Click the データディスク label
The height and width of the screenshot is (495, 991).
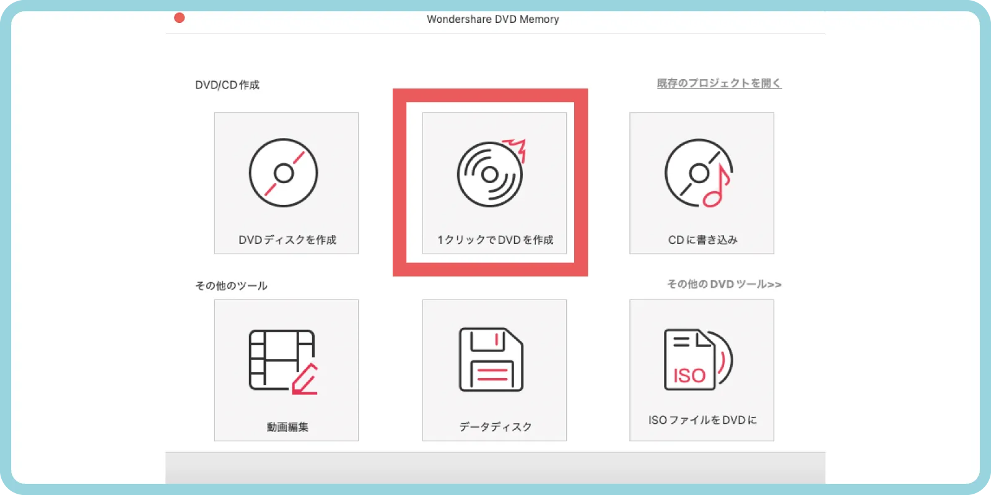tap(495, 427)
